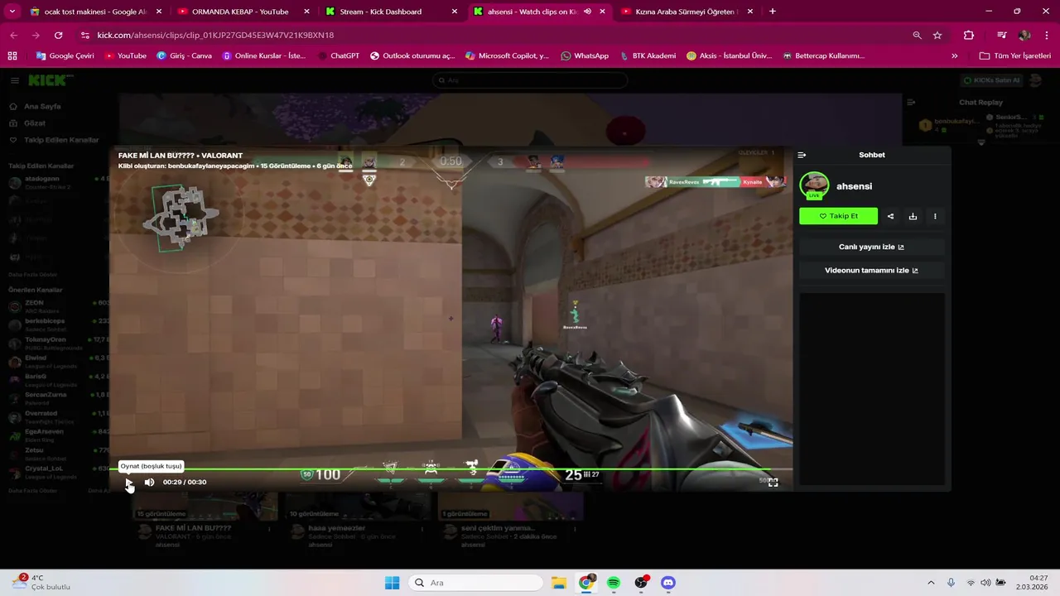Open haaa yemeezler clip thumbnail
Screen dimensions: 1060x596
coord(356,506)
